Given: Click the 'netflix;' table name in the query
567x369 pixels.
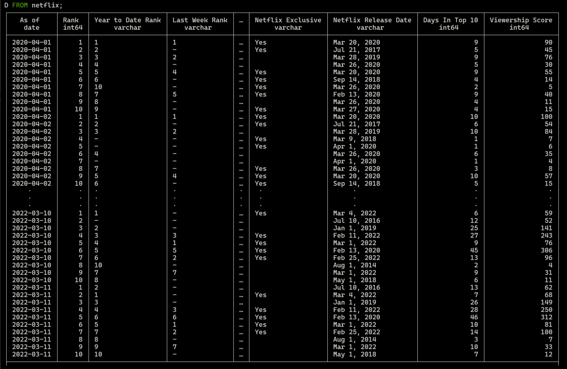Looking at the screenshot, I should (x=47, y=5).
